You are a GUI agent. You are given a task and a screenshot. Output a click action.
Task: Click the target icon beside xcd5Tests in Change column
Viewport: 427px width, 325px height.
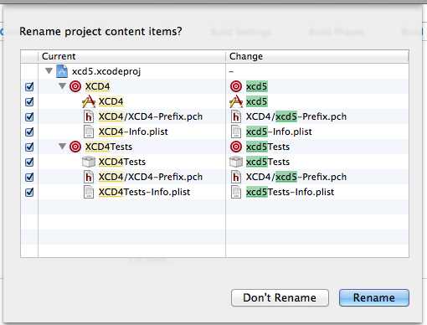[x=236, y=147]
